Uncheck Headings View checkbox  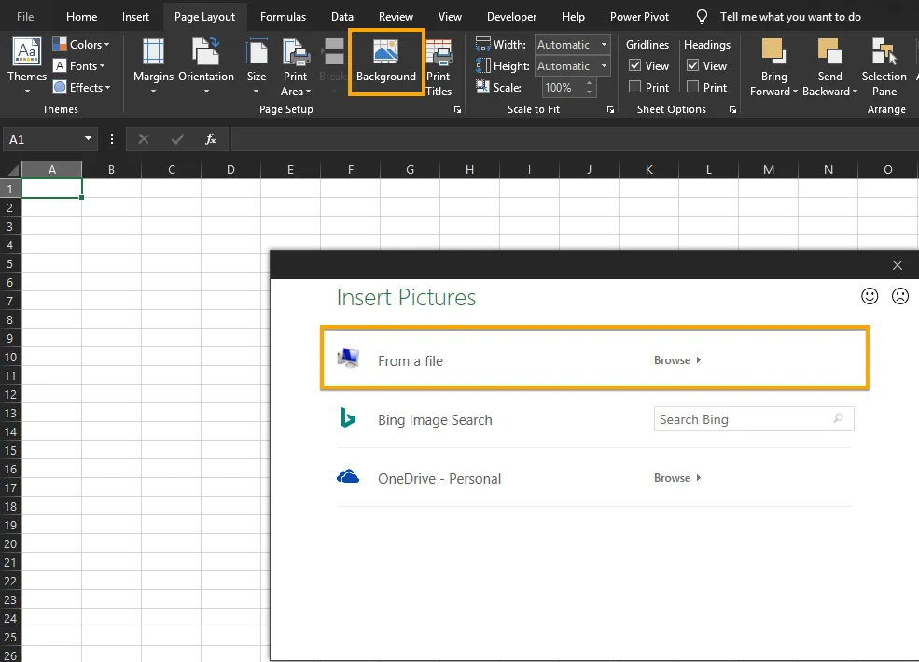pos(693,65)
